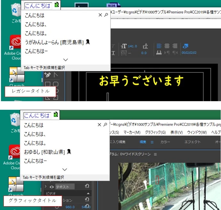Pick first candidate こんにちは in the Legacy Title screenshot

[x=35, y=15]
